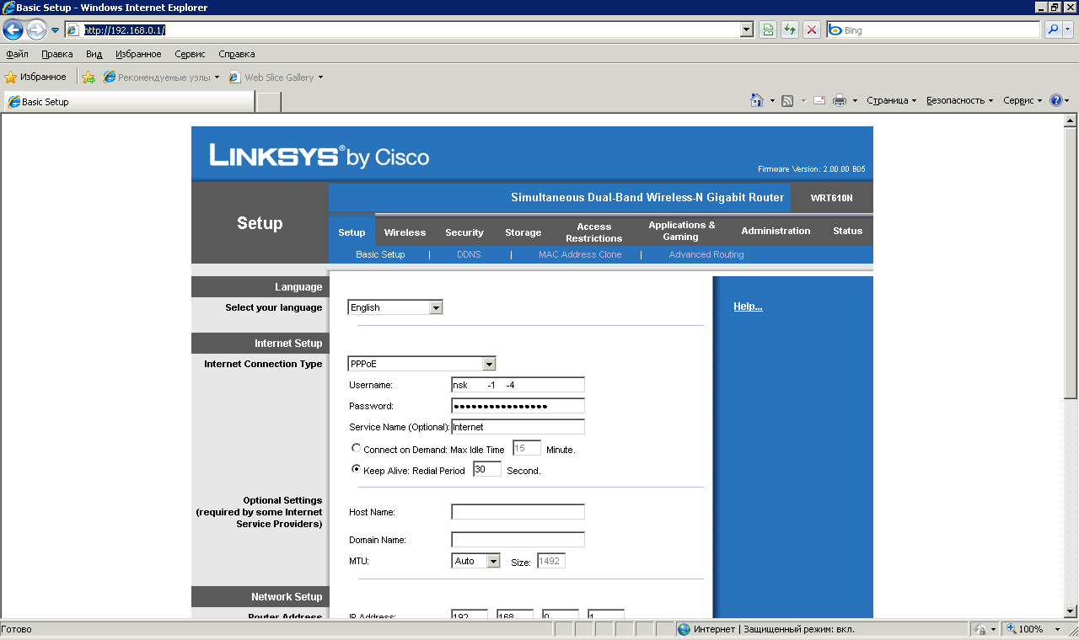The height and width of the screenshot is (640, 1079).
Task: Expand Internet Connection Type dropdown
Action: coord(488,364)
